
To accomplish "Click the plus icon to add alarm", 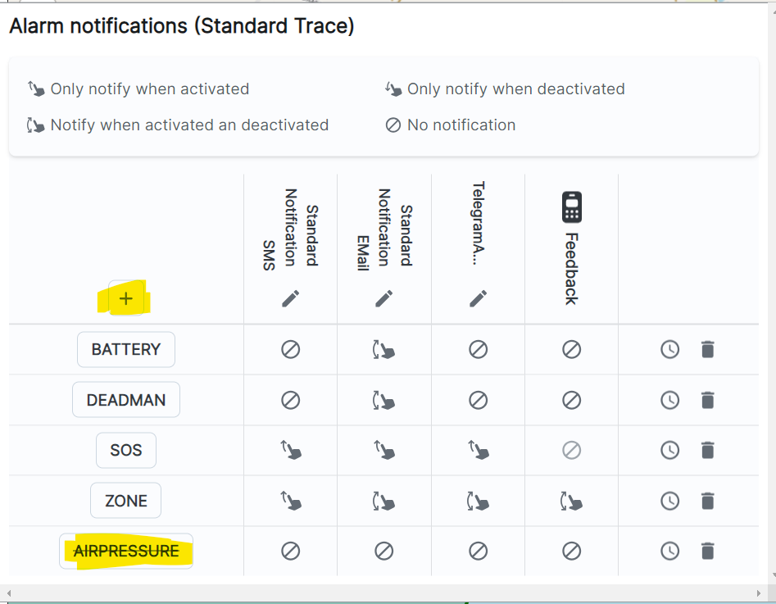I will click(x=126, y=298).
